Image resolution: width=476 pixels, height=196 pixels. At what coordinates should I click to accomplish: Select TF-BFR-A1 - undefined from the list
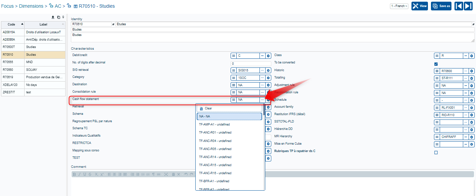click(229, 181)
